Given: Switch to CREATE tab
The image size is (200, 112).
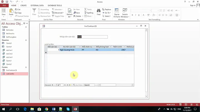Looking at the screenshot, I should pyautogui.click(x=23, y=6).
